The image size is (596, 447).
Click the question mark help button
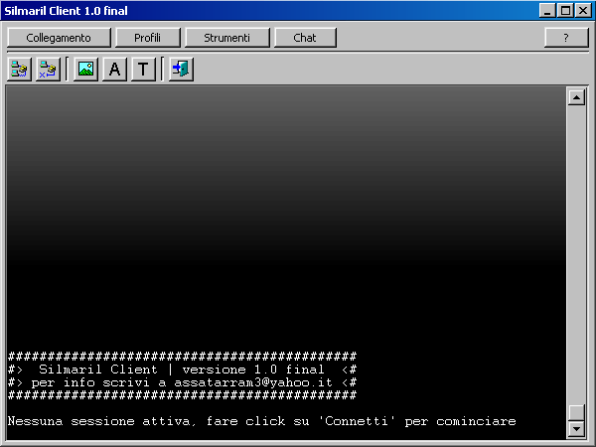[566, 38]
